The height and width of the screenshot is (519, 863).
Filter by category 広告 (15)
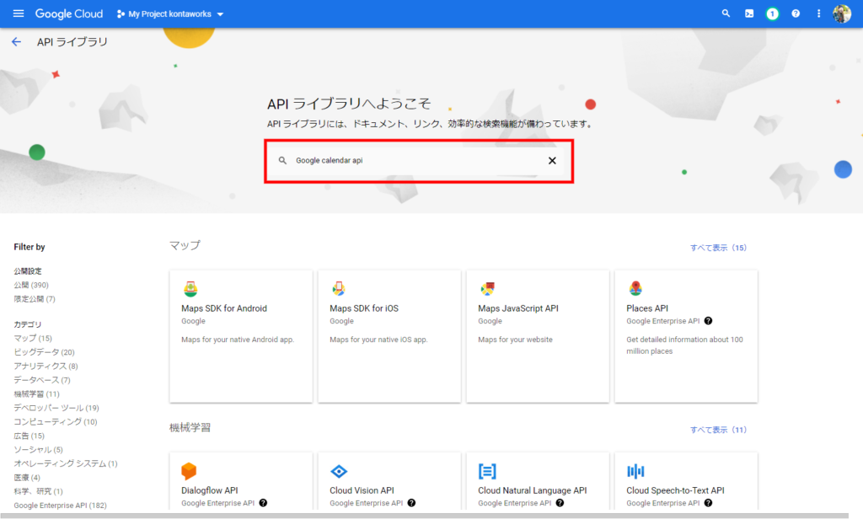pos(29,436)
